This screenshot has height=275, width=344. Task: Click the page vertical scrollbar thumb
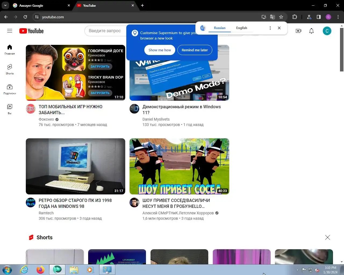tap(342, 49)
